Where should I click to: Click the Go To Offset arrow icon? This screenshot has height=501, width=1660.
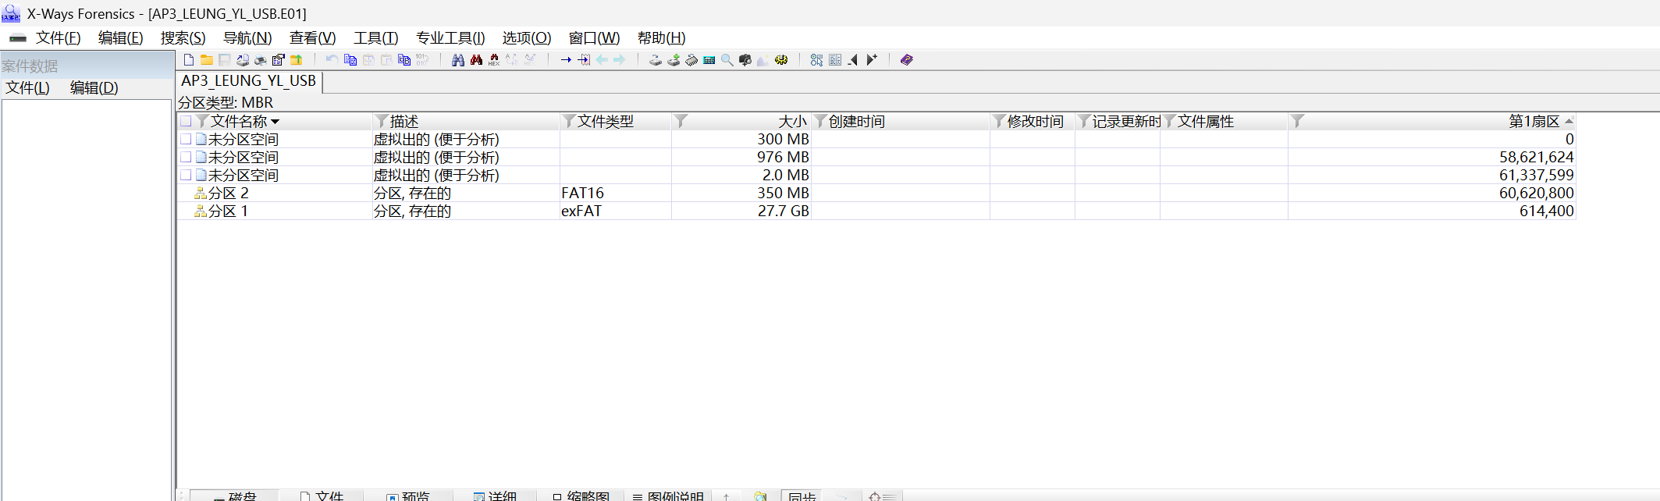(x=566, y=60)
